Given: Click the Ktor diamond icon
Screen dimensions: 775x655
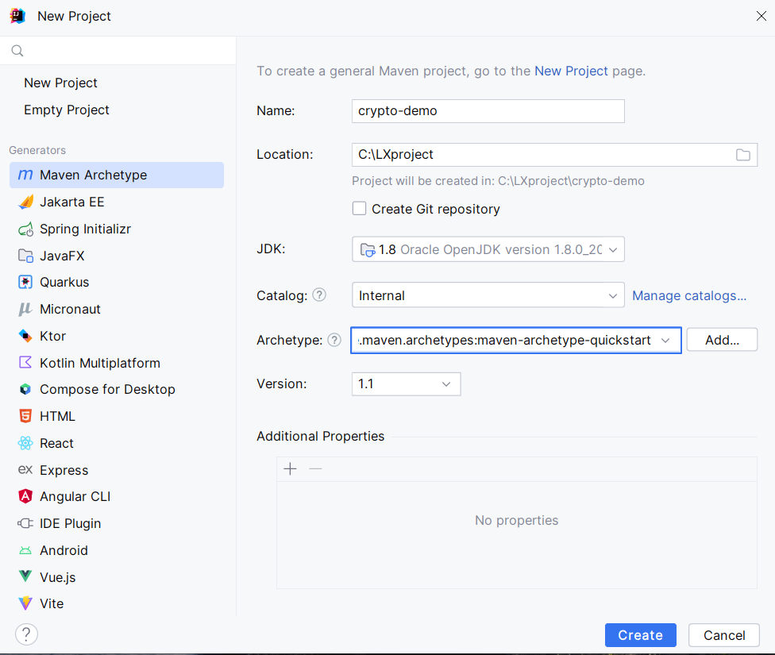Looking at the screenshot, I should pos(25,336).
